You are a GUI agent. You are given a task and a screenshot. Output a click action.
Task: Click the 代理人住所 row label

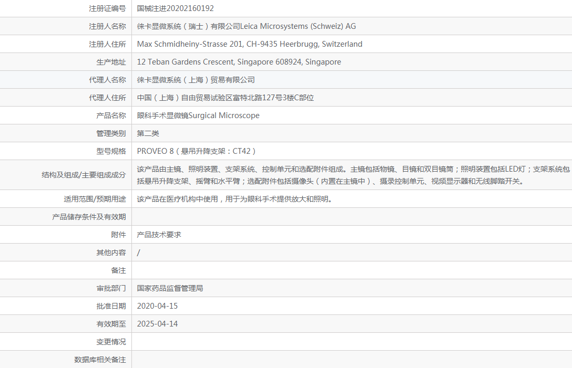coord(107,98)
